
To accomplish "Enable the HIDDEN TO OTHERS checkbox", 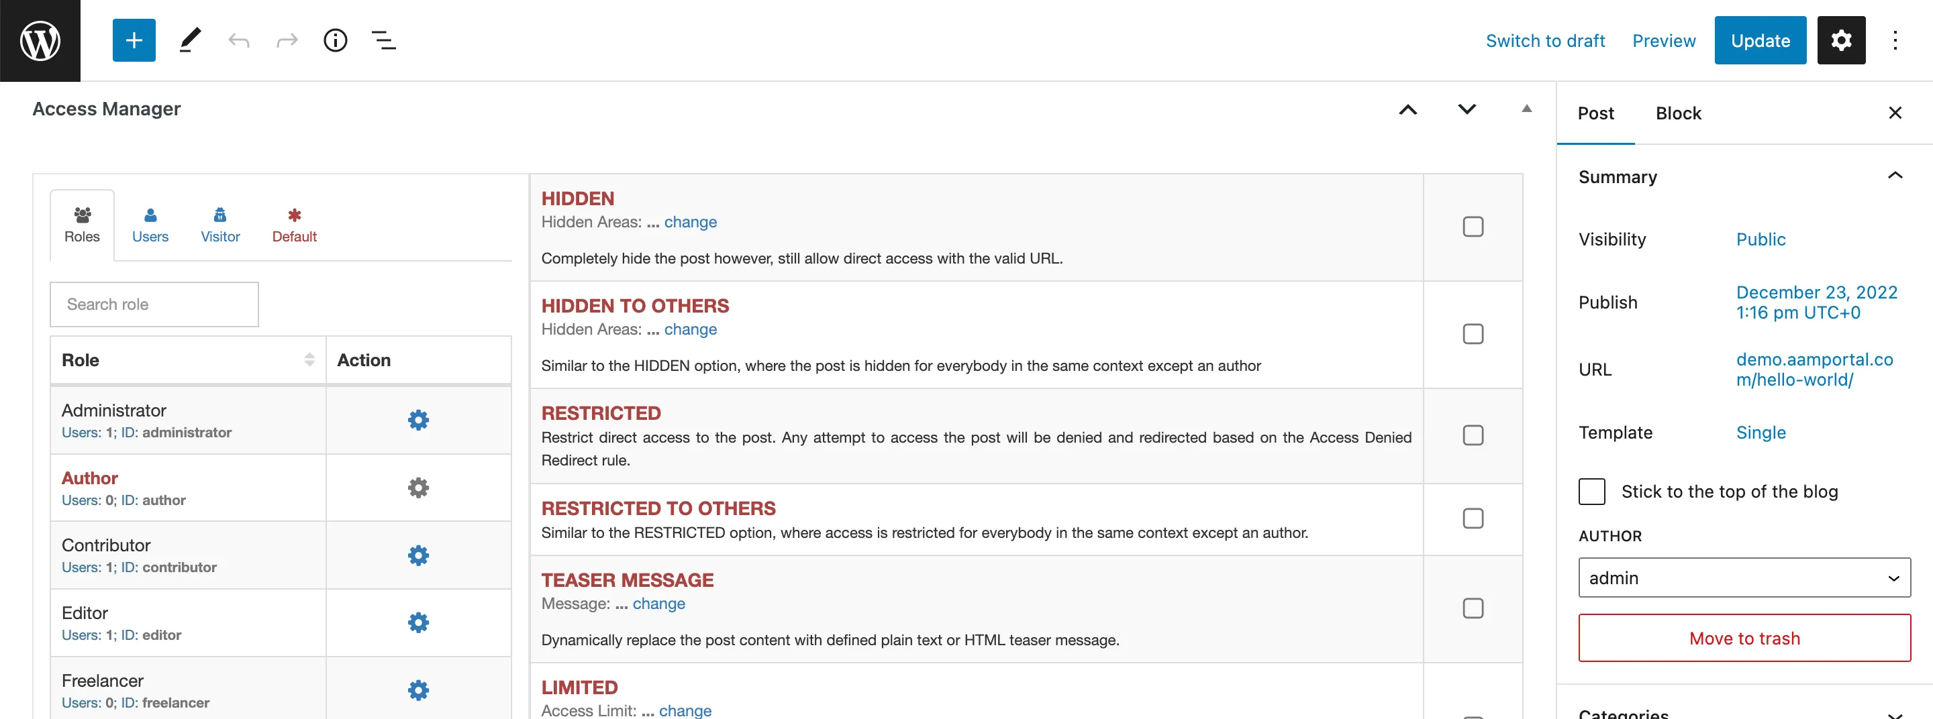I will click(x=1473, y=333).
